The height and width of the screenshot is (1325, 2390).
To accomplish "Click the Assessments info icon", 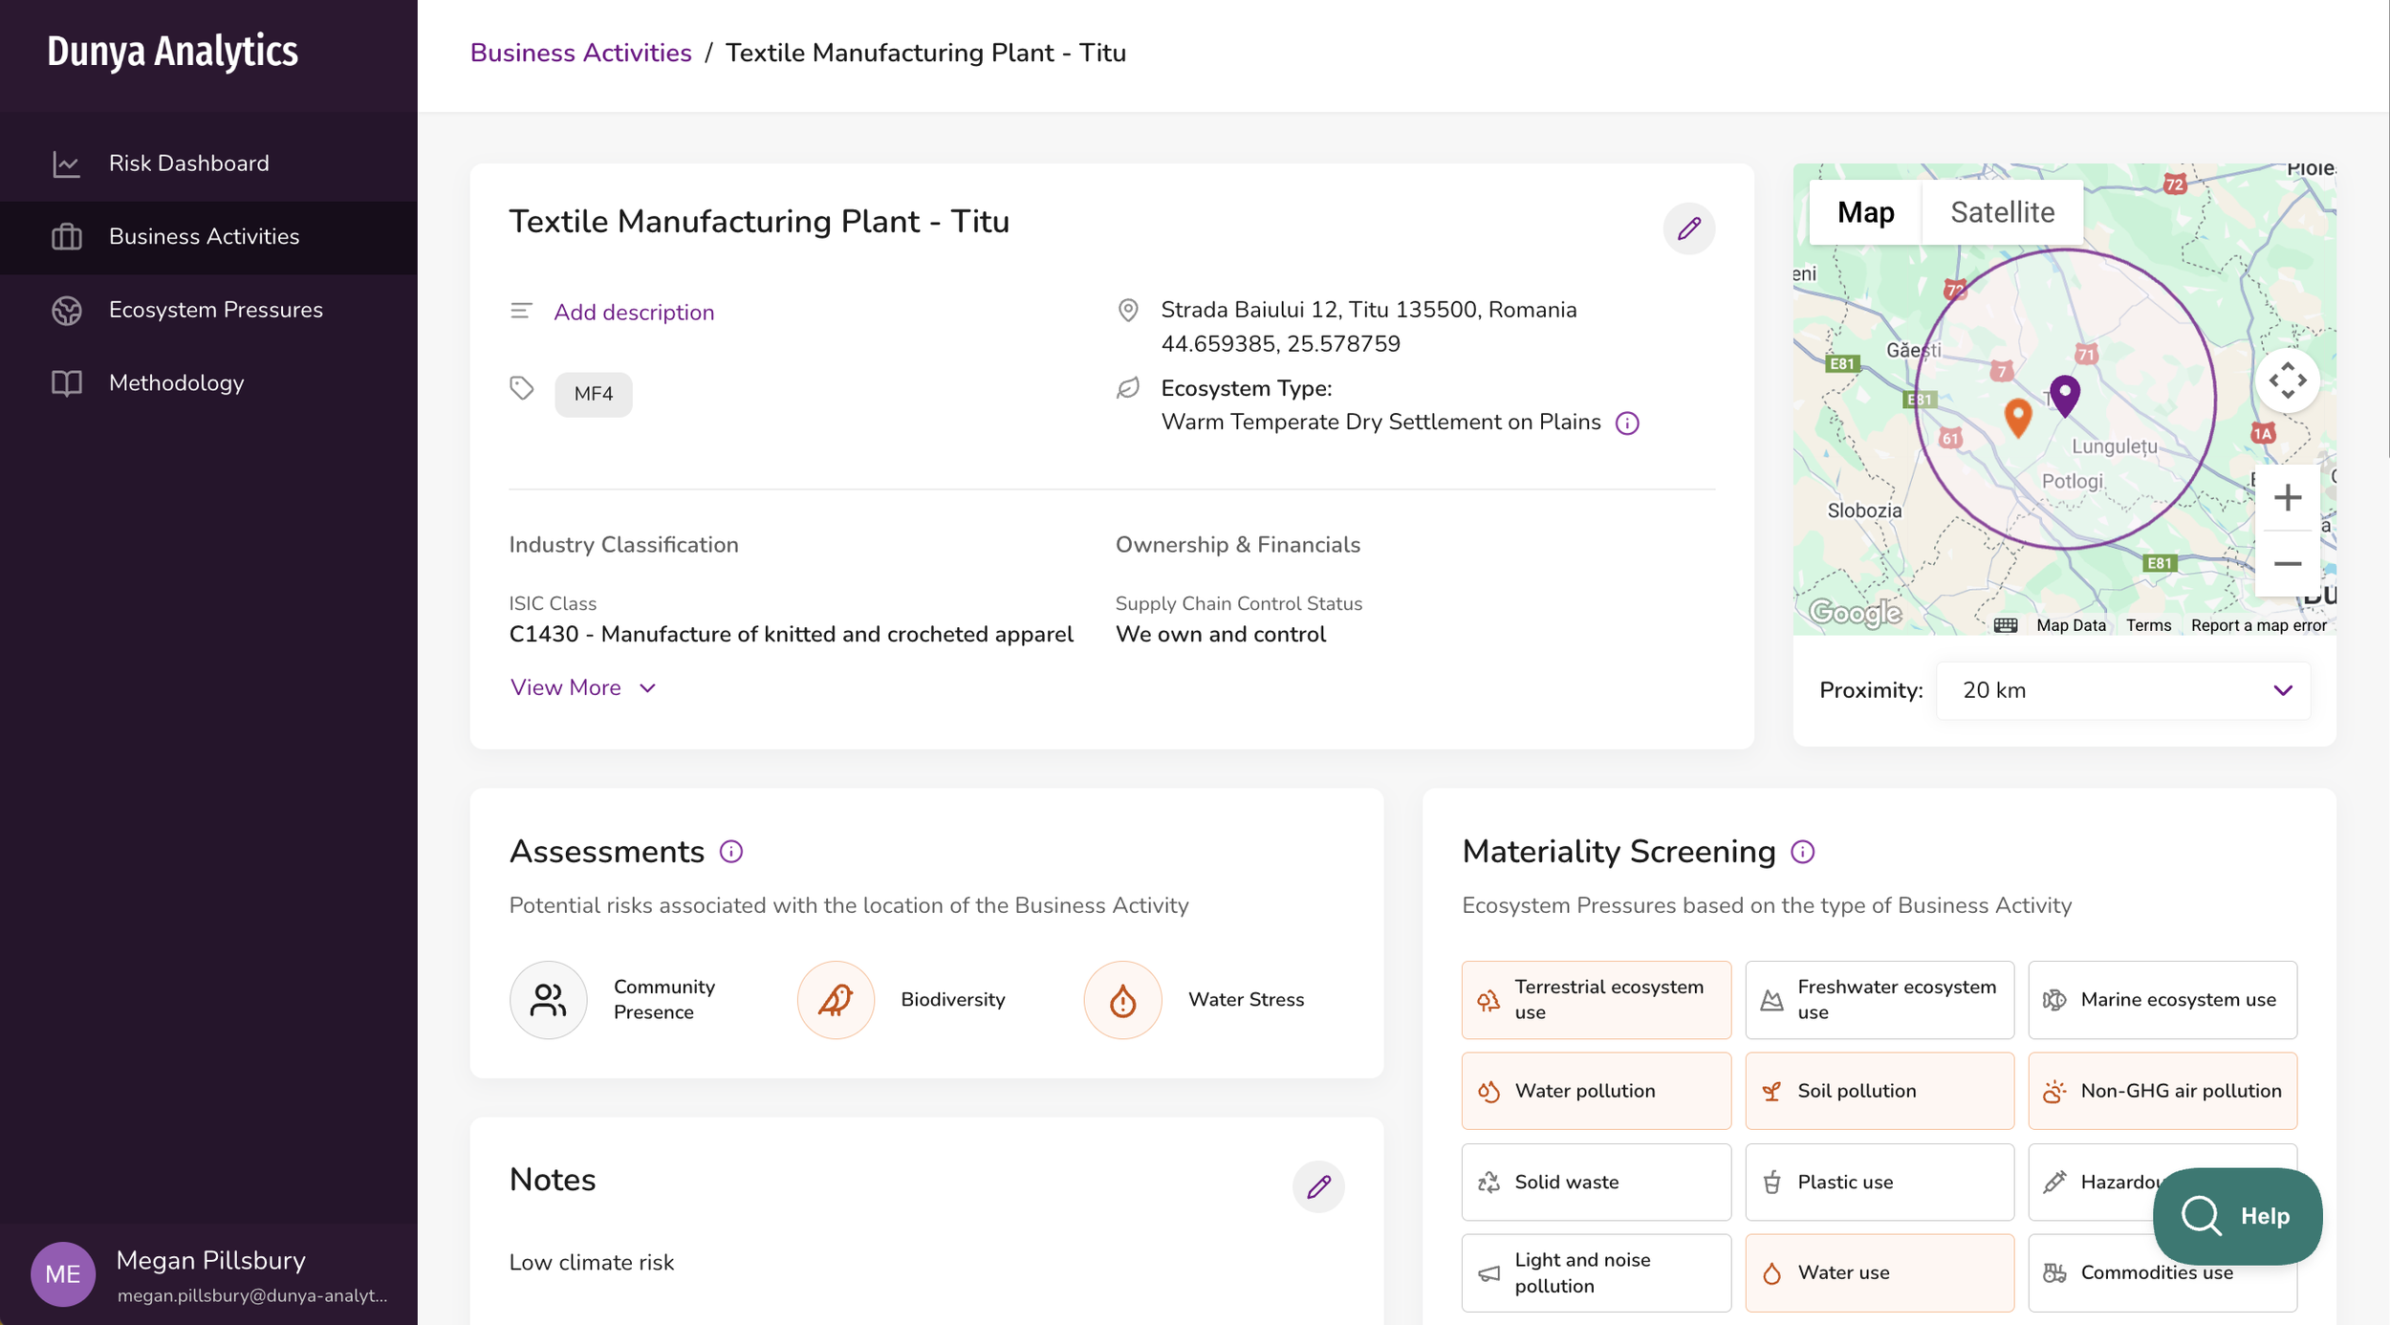I will coord(730,851).
